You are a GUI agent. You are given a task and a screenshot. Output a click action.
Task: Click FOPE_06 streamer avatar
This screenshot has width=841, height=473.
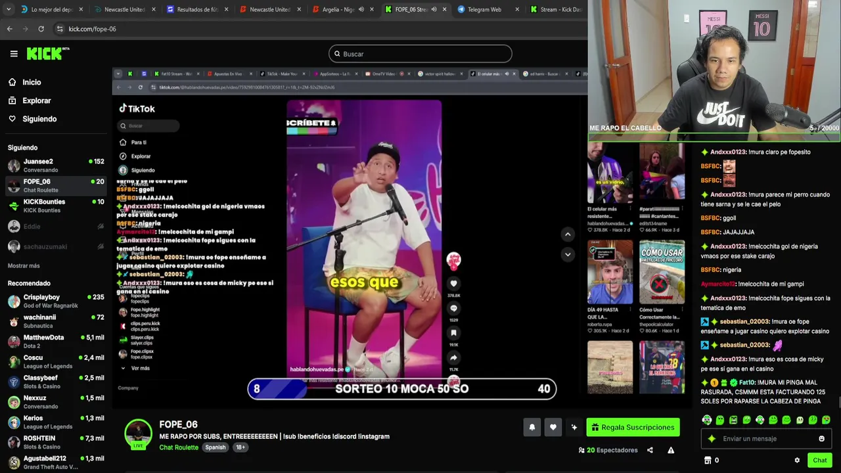coord(138,433)
